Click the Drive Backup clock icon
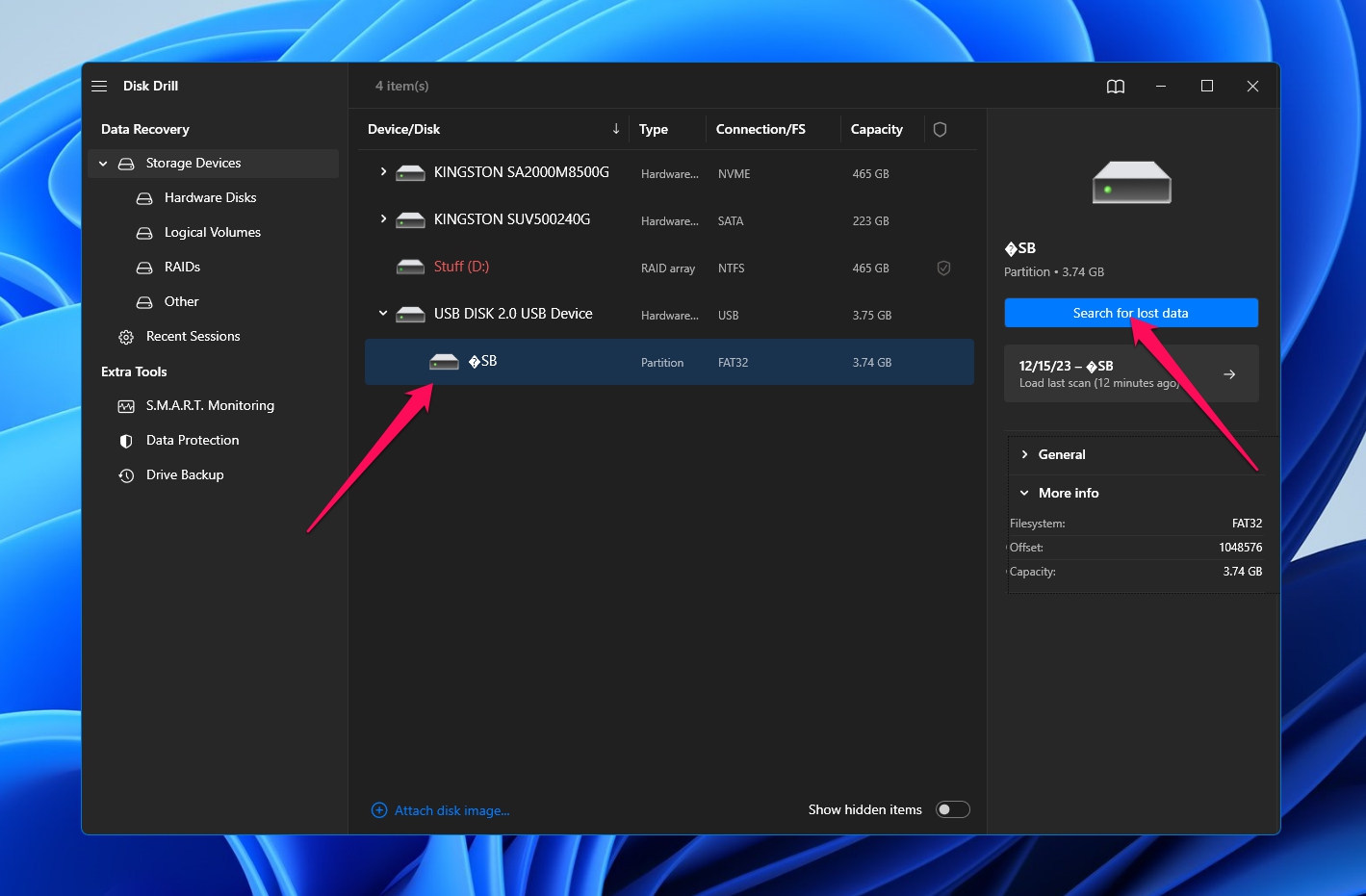 coord(126,475)
